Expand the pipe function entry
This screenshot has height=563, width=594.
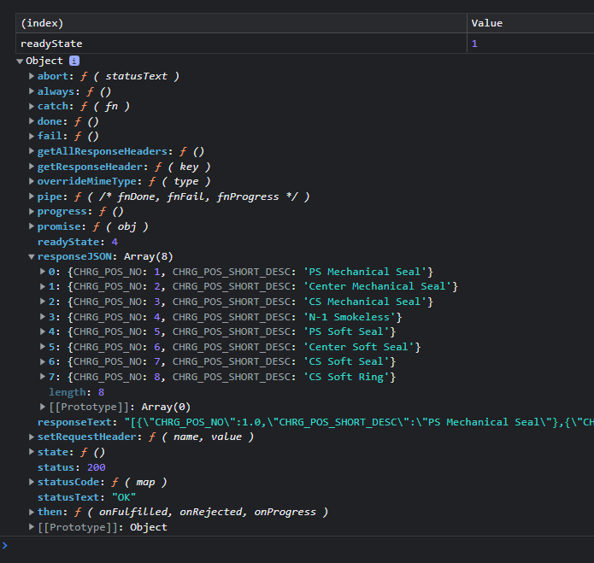[32, 196]
